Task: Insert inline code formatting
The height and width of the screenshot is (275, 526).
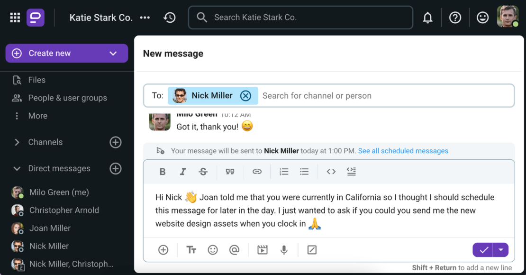Action: [x=331, y=172]
